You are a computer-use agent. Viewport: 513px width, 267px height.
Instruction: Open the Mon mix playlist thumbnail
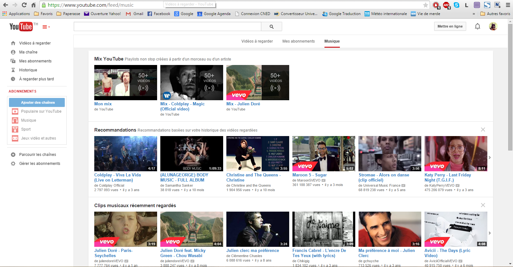126,83
